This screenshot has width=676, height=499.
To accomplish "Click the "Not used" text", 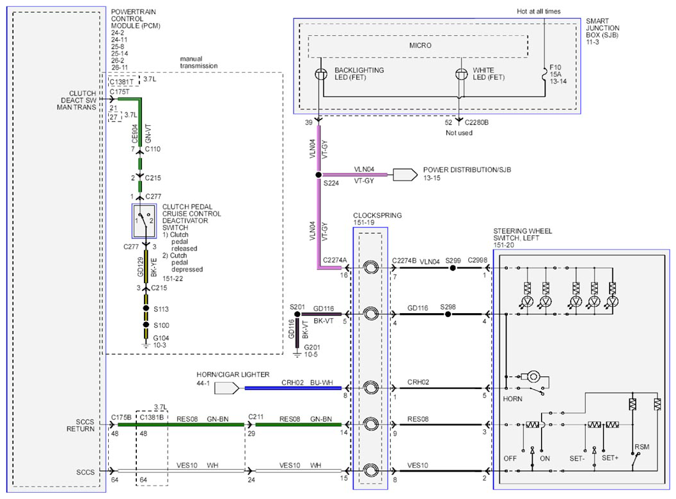I will (459, 133).
